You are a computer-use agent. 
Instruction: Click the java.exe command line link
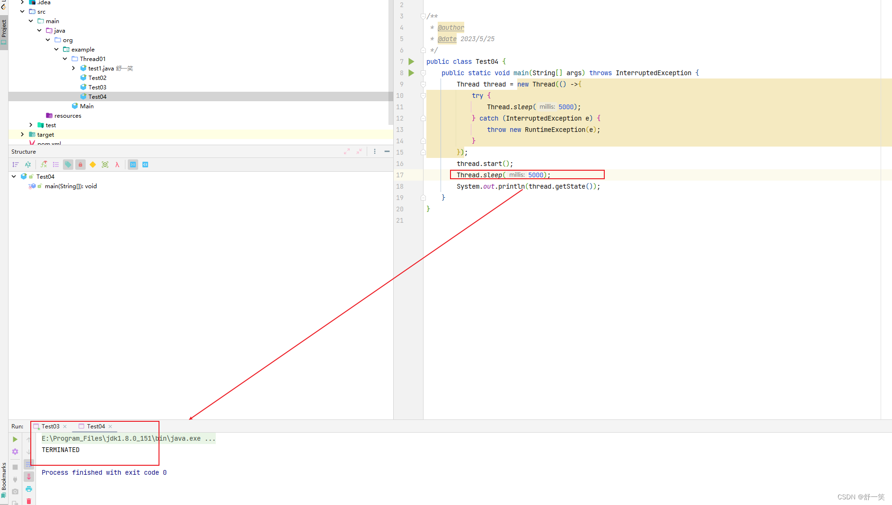tap(128, 438)
